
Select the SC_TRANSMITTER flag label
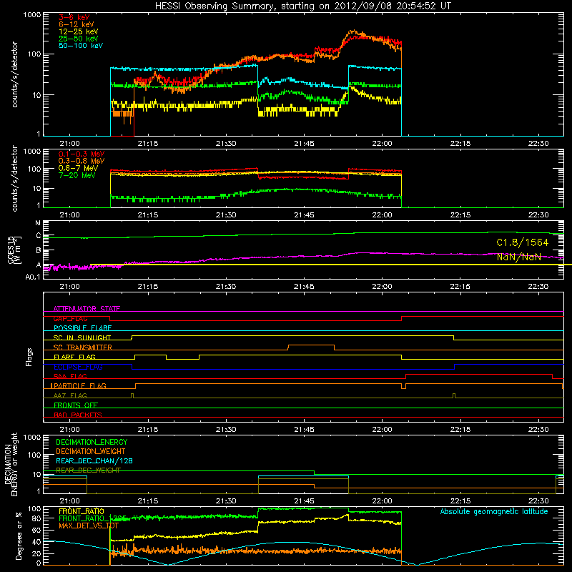coord(83,347)
